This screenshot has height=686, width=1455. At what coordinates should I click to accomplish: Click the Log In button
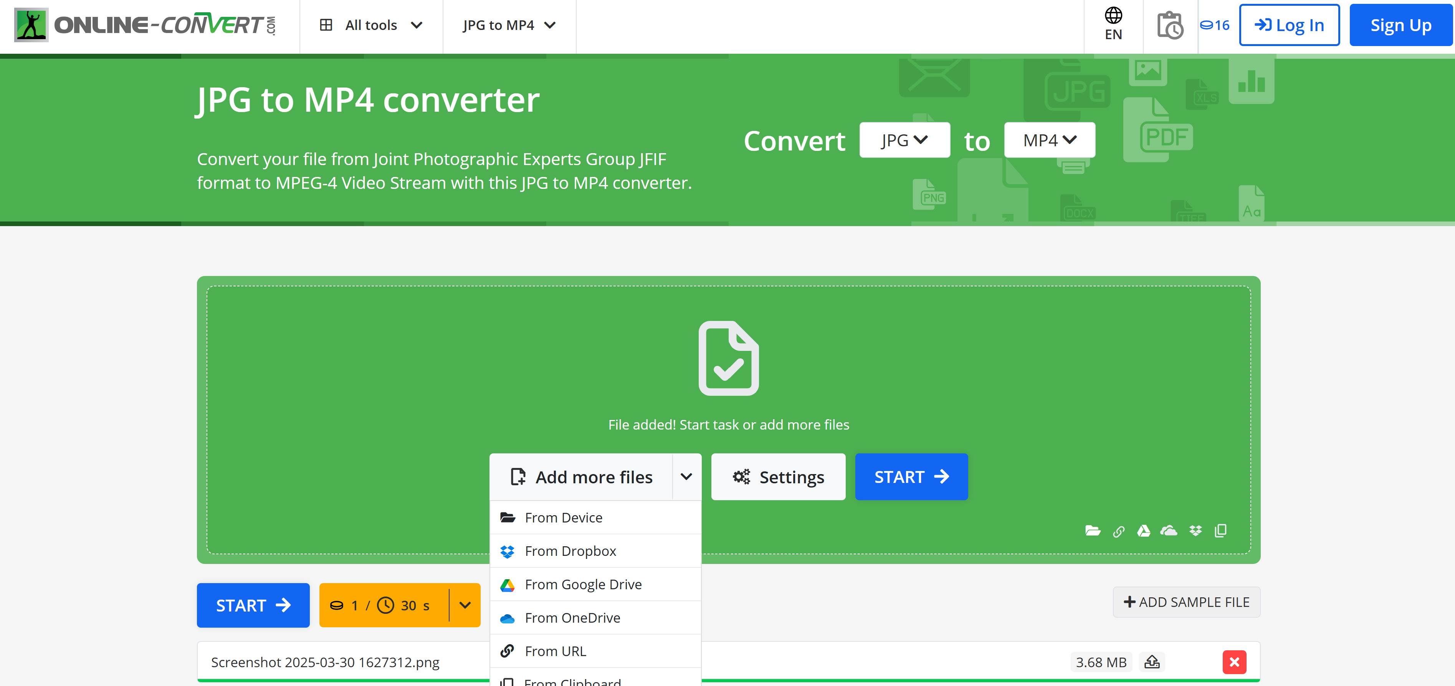pyautogui.click(x=1289, y=25)
